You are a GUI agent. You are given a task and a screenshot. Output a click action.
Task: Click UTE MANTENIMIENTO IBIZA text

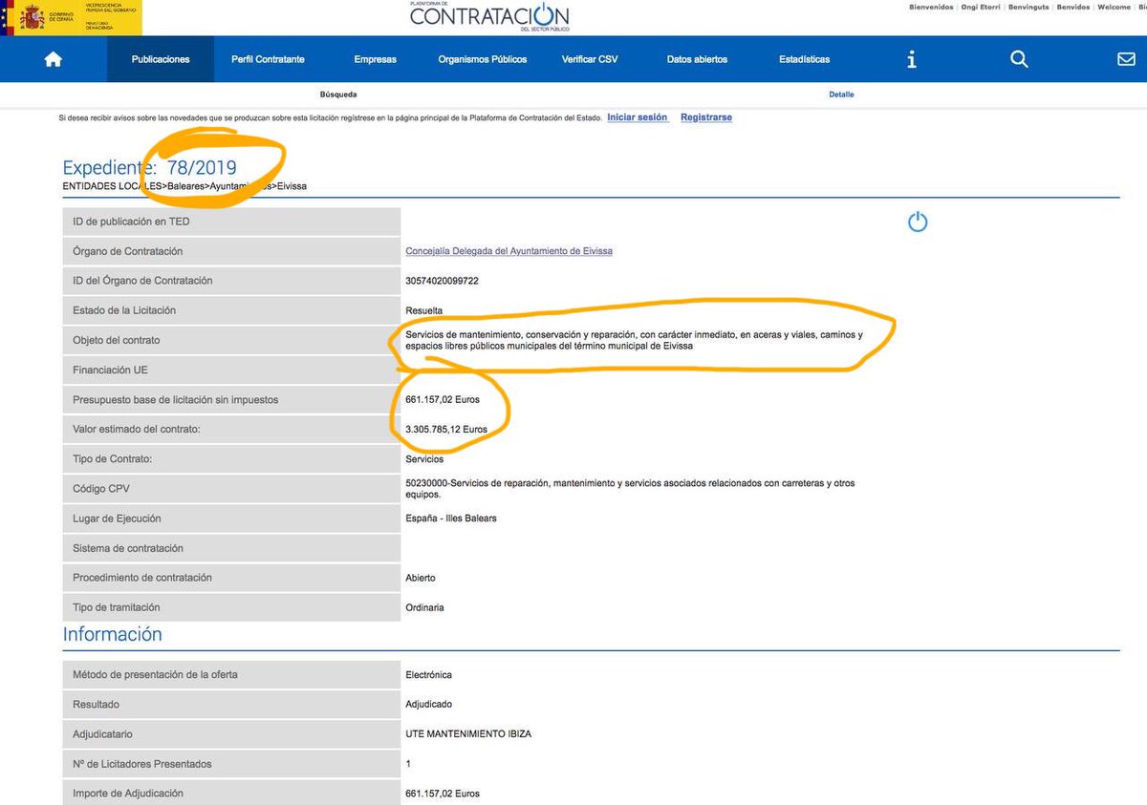(468, 734)
